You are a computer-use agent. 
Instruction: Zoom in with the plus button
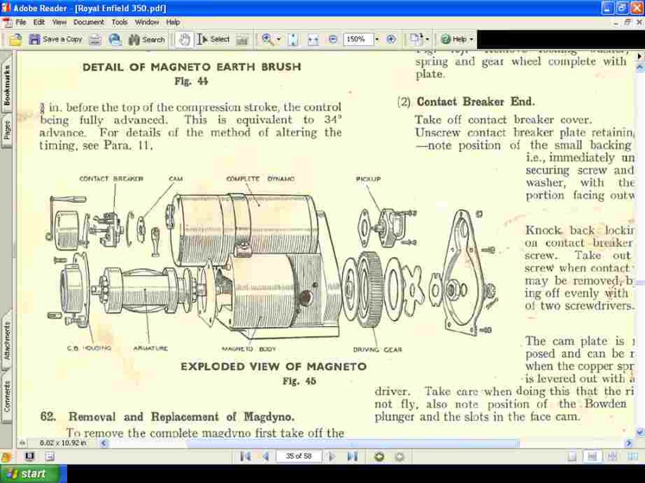point(391,39)
